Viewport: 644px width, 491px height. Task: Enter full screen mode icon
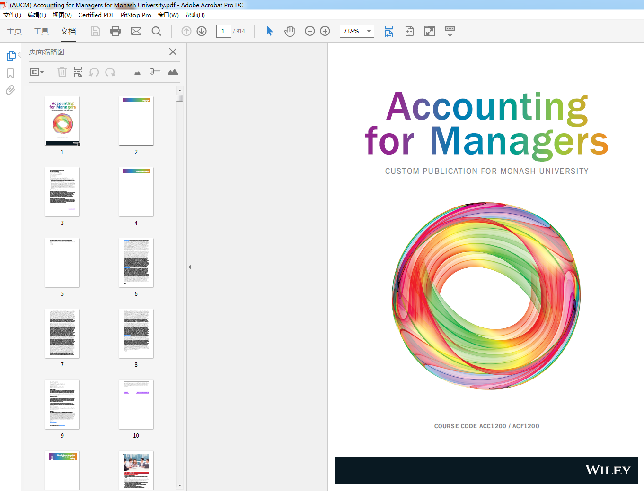tap(430, 31)
